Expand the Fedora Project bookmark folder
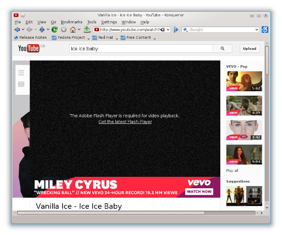The image size is (282, 235). (70, 37)
